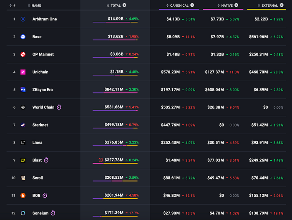Click the Unichain pink logo icon
Screen dimensions: 292x220
[x=23, y=72]
